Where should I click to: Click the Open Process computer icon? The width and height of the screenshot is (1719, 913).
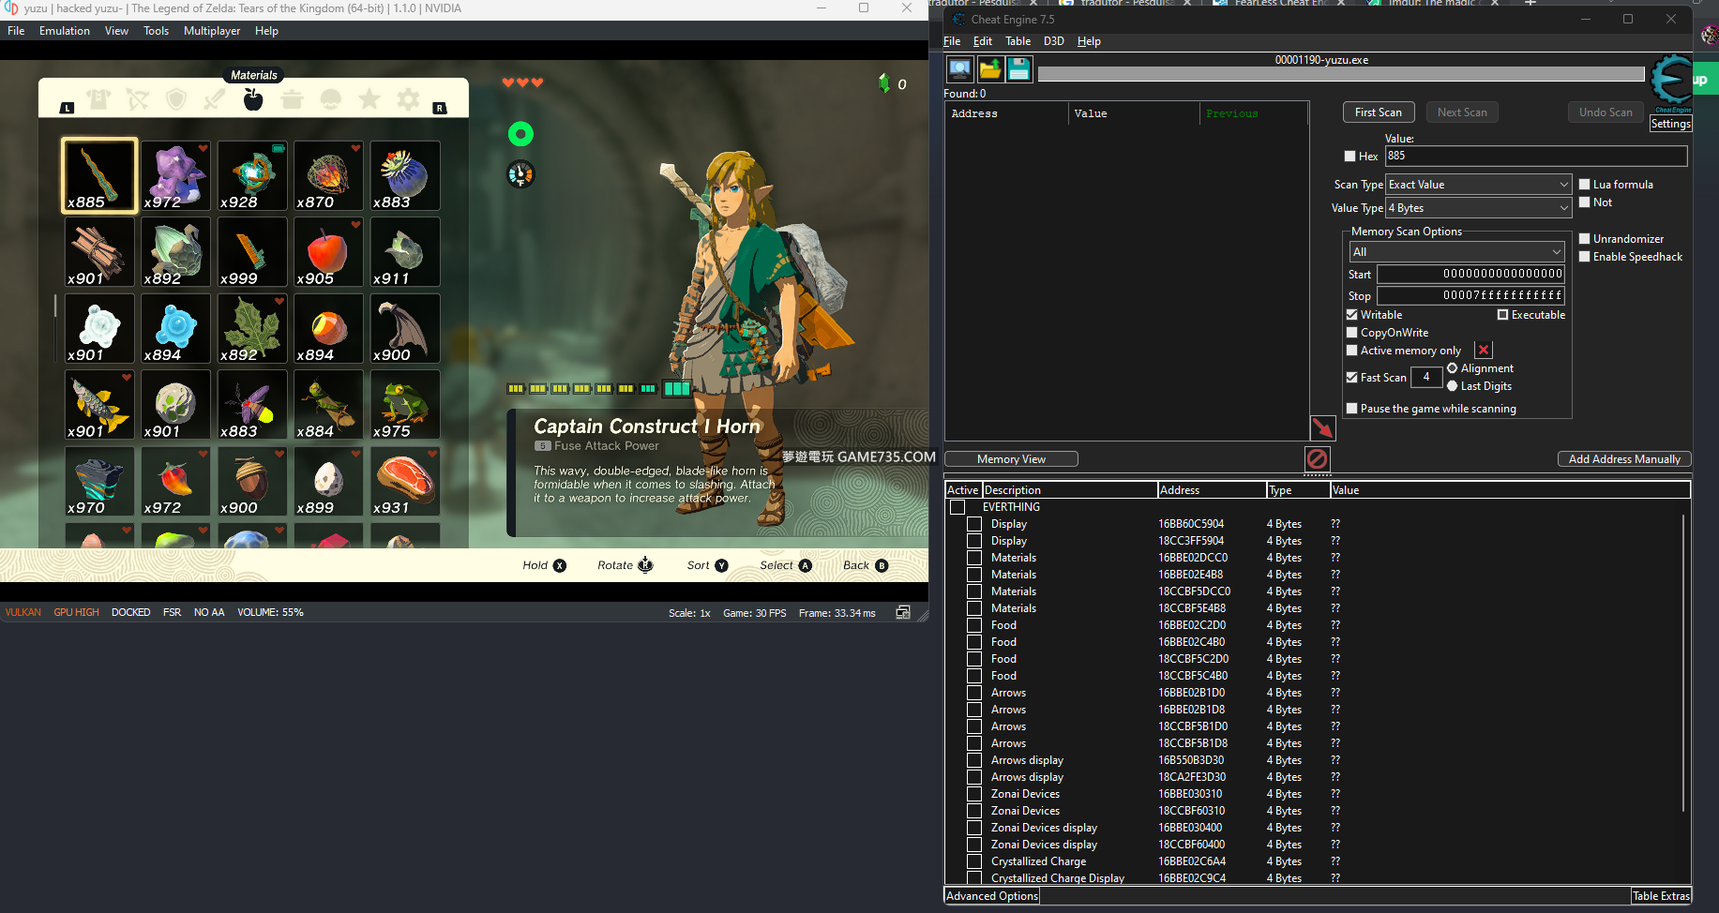pyautogui.click(x=959, y=68)
